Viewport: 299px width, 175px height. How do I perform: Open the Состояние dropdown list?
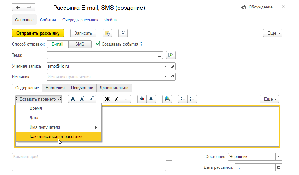[279, 156]
